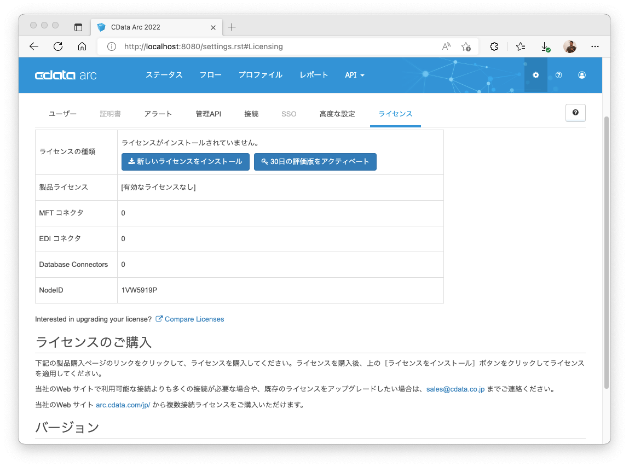Click the CData Arc logo
Screen dimensions: 629x467
[x=66, y=75]
